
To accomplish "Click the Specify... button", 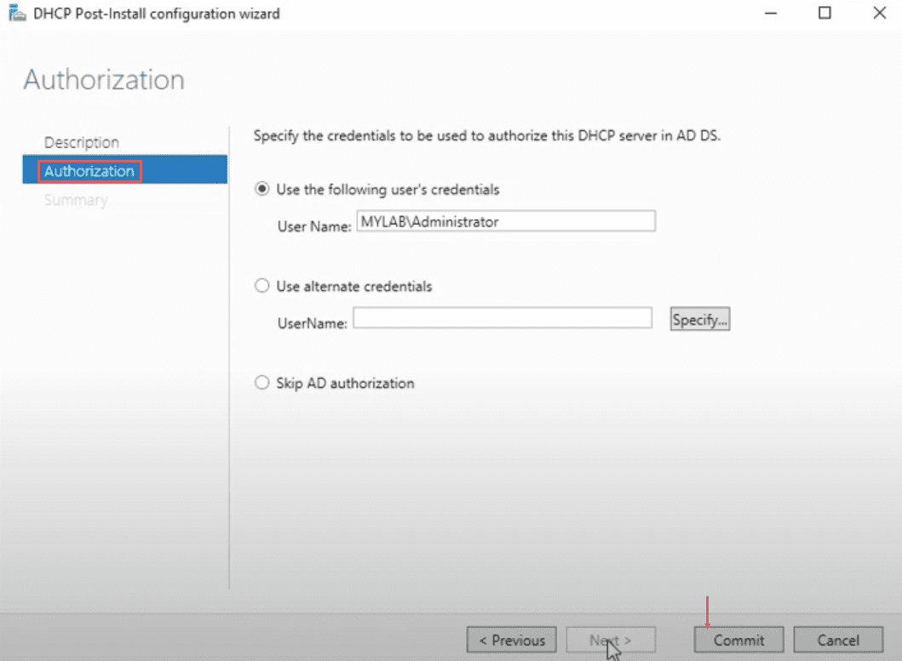I will point(699,319).
